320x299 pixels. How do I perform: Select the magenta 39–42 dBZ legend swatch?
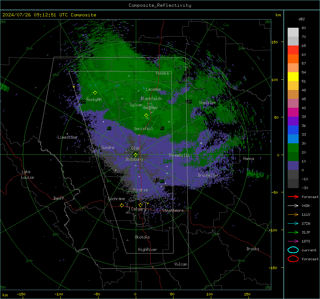coord(293,112)
